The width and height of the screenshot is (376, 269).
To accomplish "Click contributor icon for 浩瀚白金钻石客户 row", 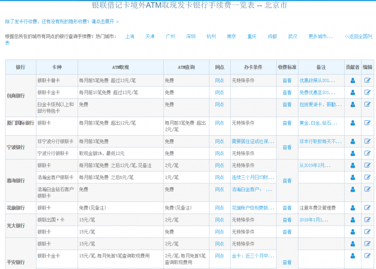I will tap(353, 190).
